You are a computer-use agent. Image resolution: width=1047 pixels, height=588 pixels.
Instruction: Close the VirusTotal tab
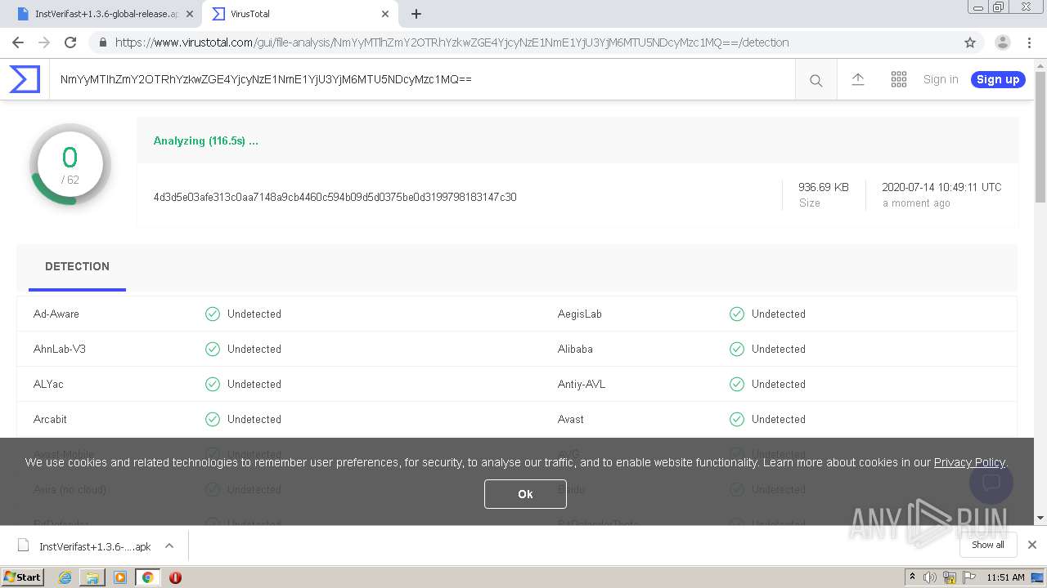[384, 14]
